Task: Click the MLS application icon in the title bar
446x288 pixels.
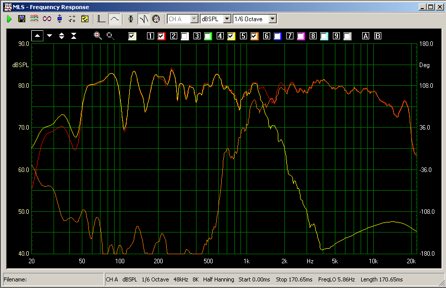Action: pos(8,7)
